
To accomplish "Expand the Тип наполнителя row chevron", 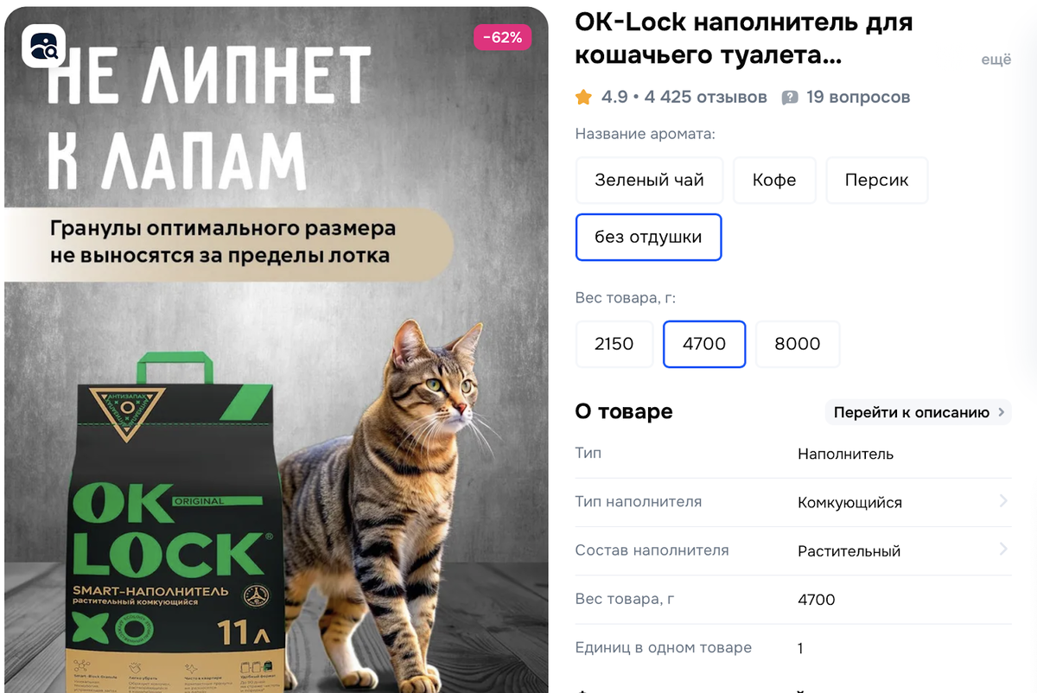I will (x=1003, y=501).
